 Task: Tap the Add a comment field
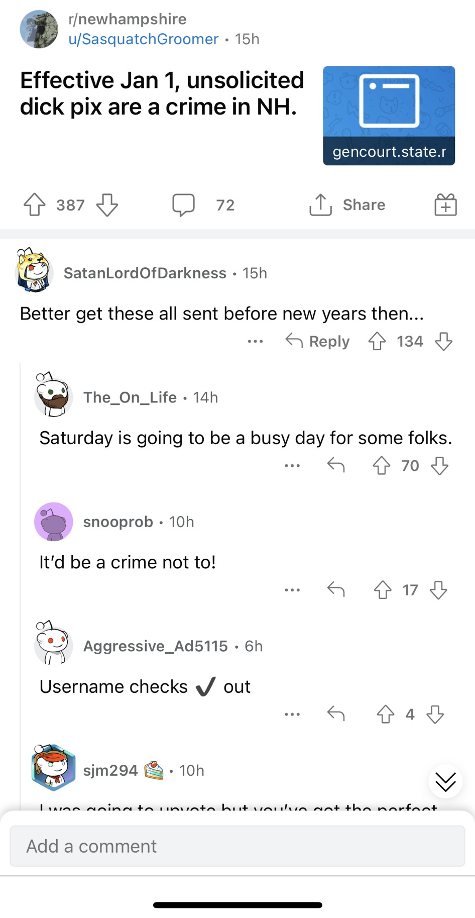coord(237,846)
